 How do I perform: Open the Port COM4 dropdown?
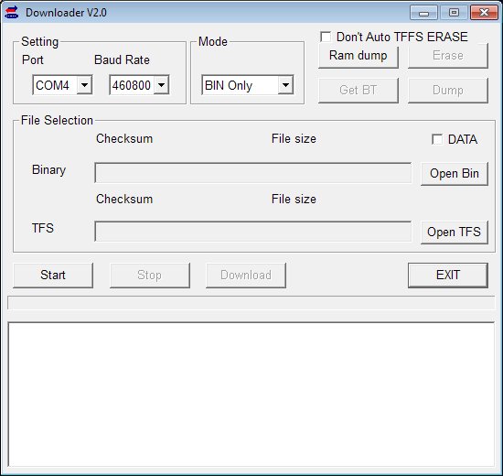(x=85, y=85)
